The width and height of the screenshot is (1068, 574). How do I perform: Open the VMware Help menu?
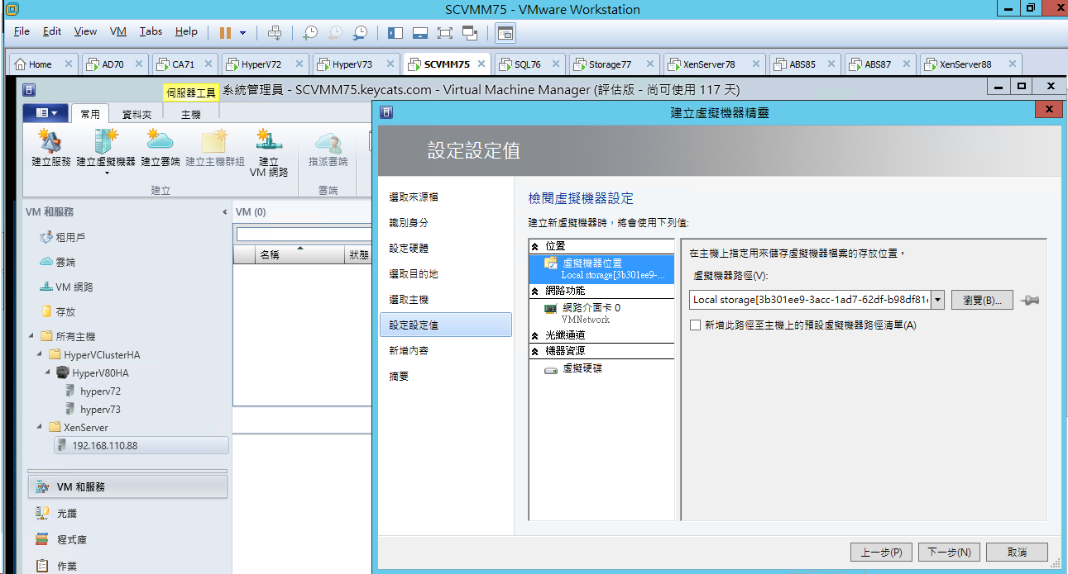(186, 31)
